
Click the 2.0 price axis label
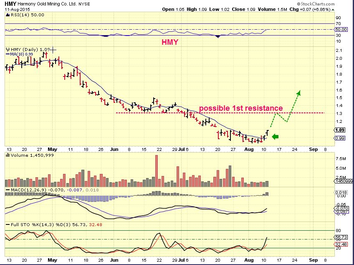[x=339, y=59]
